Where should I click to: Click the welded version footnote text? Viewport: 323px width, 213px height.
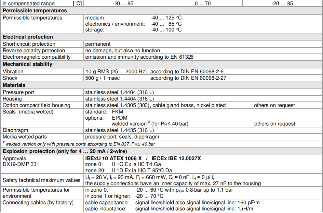(x=80, y=144)
